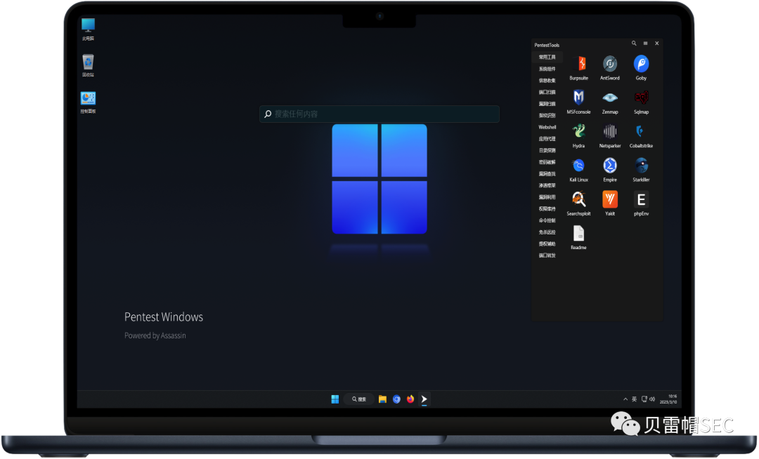Select the 控制面板 control panel desktop icon

[88, 102]
